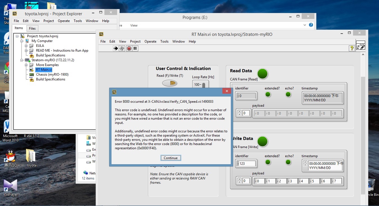Toggle extended? LED in CAN Frame [Read]
Image resolution: width=379 pixels, height=206 pixels.
click(x=268, y=94)
